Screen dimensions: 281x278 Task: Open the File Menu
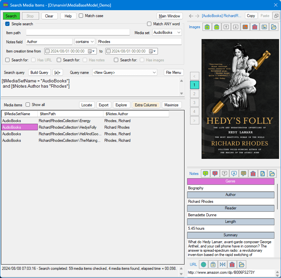pyautogui.click(x=173, y=73)
